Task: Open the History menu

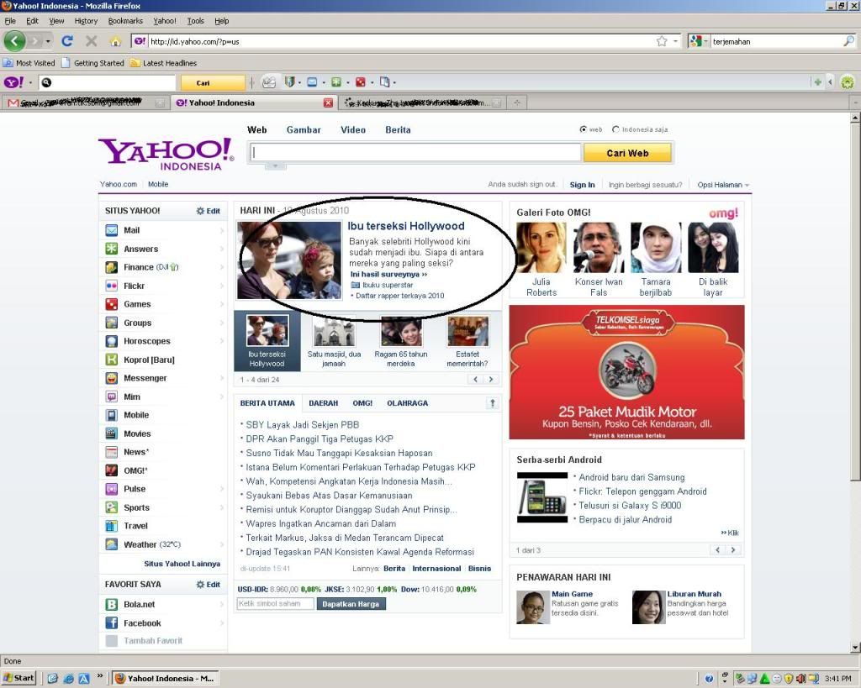Action: (86, 21)
